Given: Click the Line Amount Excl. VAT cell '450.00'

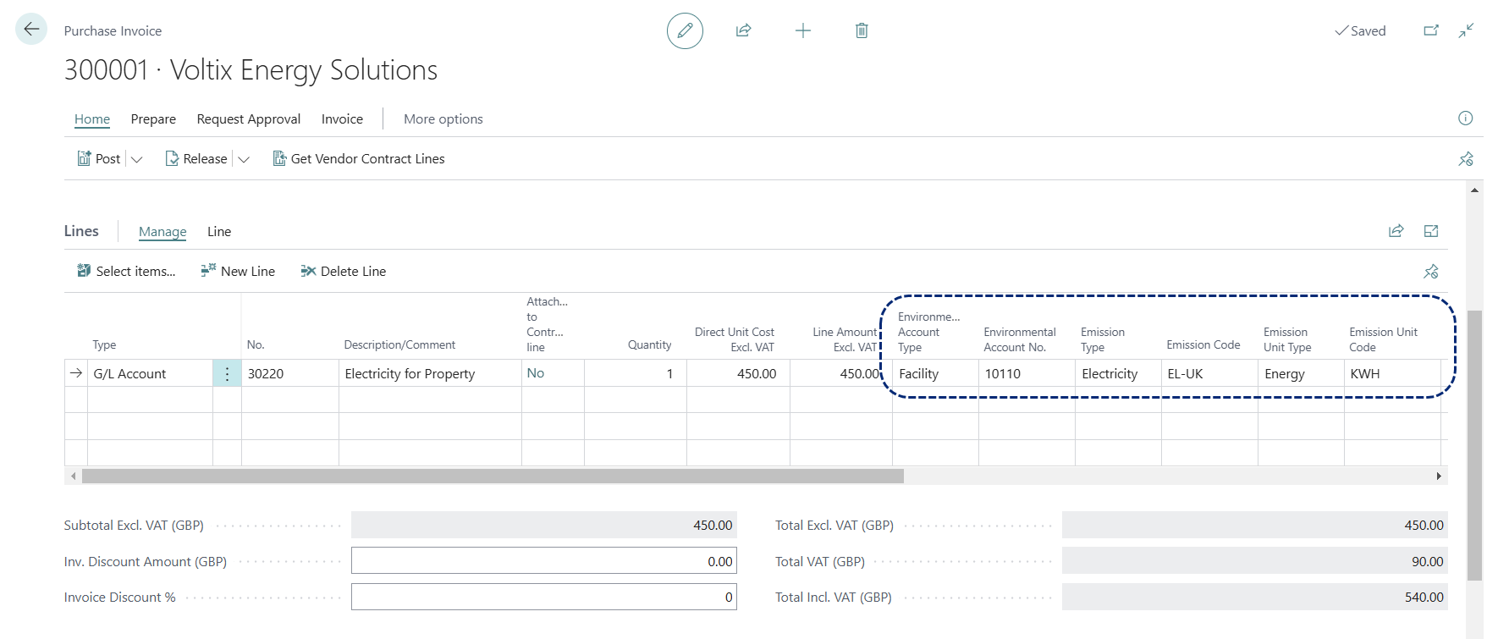Looking at the screenshot, I should pos(840,373).
